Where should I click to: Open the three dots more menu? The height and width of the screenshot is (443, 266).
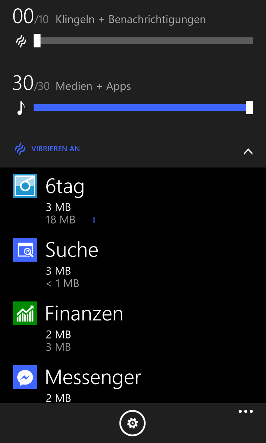[246, 412]
